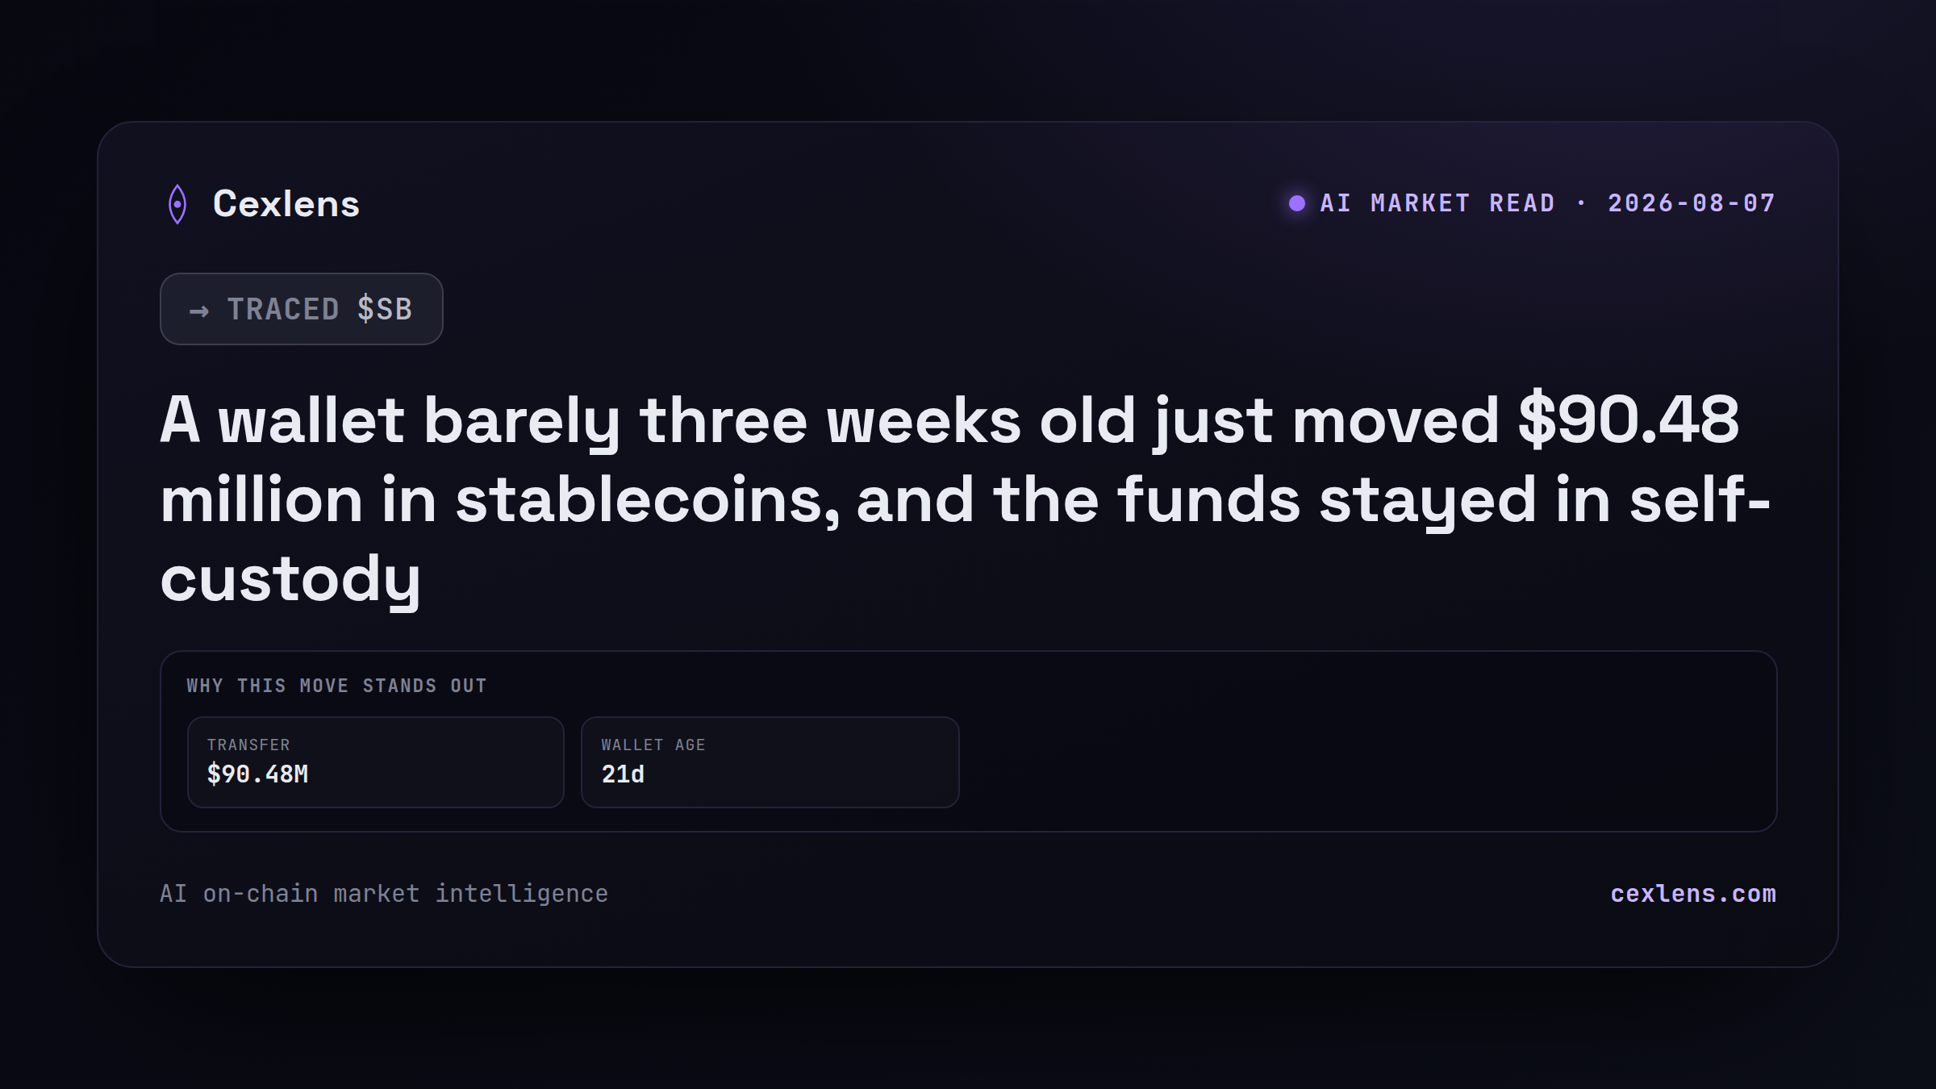Viewport: 1936px width, 1089px height.
Task: Select the TRANSFER $90.48M stat card
Action: click(376, 762)
